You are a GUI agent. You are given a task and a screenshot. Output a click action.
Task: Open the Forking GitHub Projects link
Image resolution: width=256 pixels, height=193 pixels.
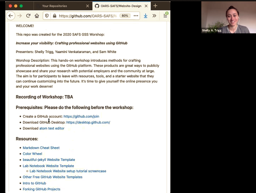coord(41,189)
